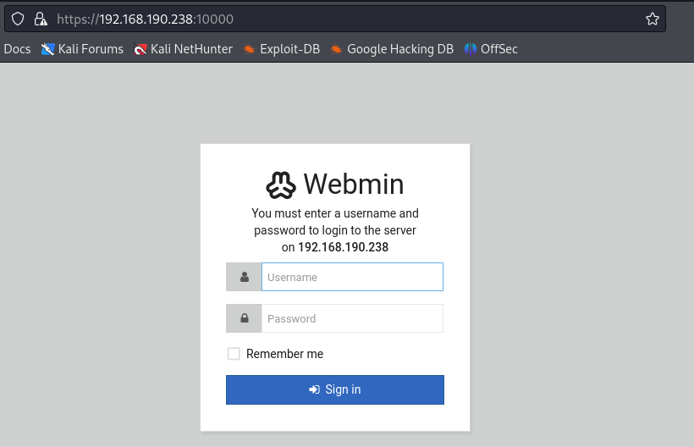Click the Sign in button
This screenshot has width=694, height=447.
(x=335, y=389)
